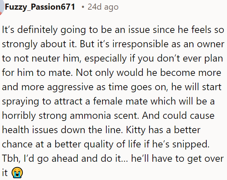Open the Fuzzy_Passion671 user profile link
This screenshot has width=227, height=180.
coord(40,7)
